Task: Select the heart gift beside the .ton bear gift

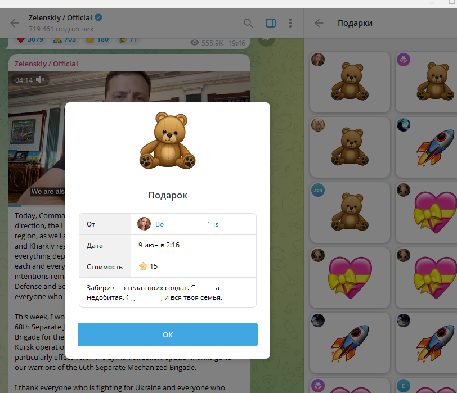Action: [x=427, y=213]
